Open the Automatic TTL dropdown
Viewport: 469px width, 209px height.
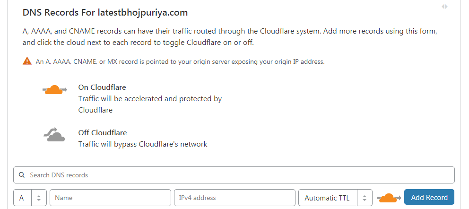pos(335,198)
